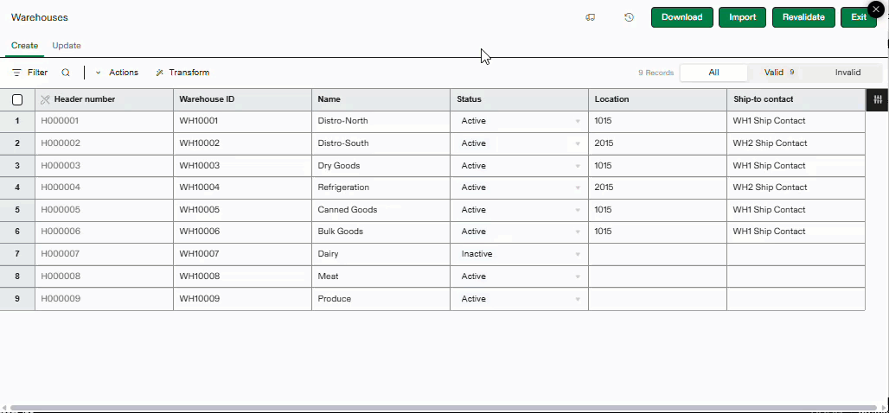Click the icon left of the history clock
Image resolution: width=889 pixels, height=413 pixels.
[591, 17]
